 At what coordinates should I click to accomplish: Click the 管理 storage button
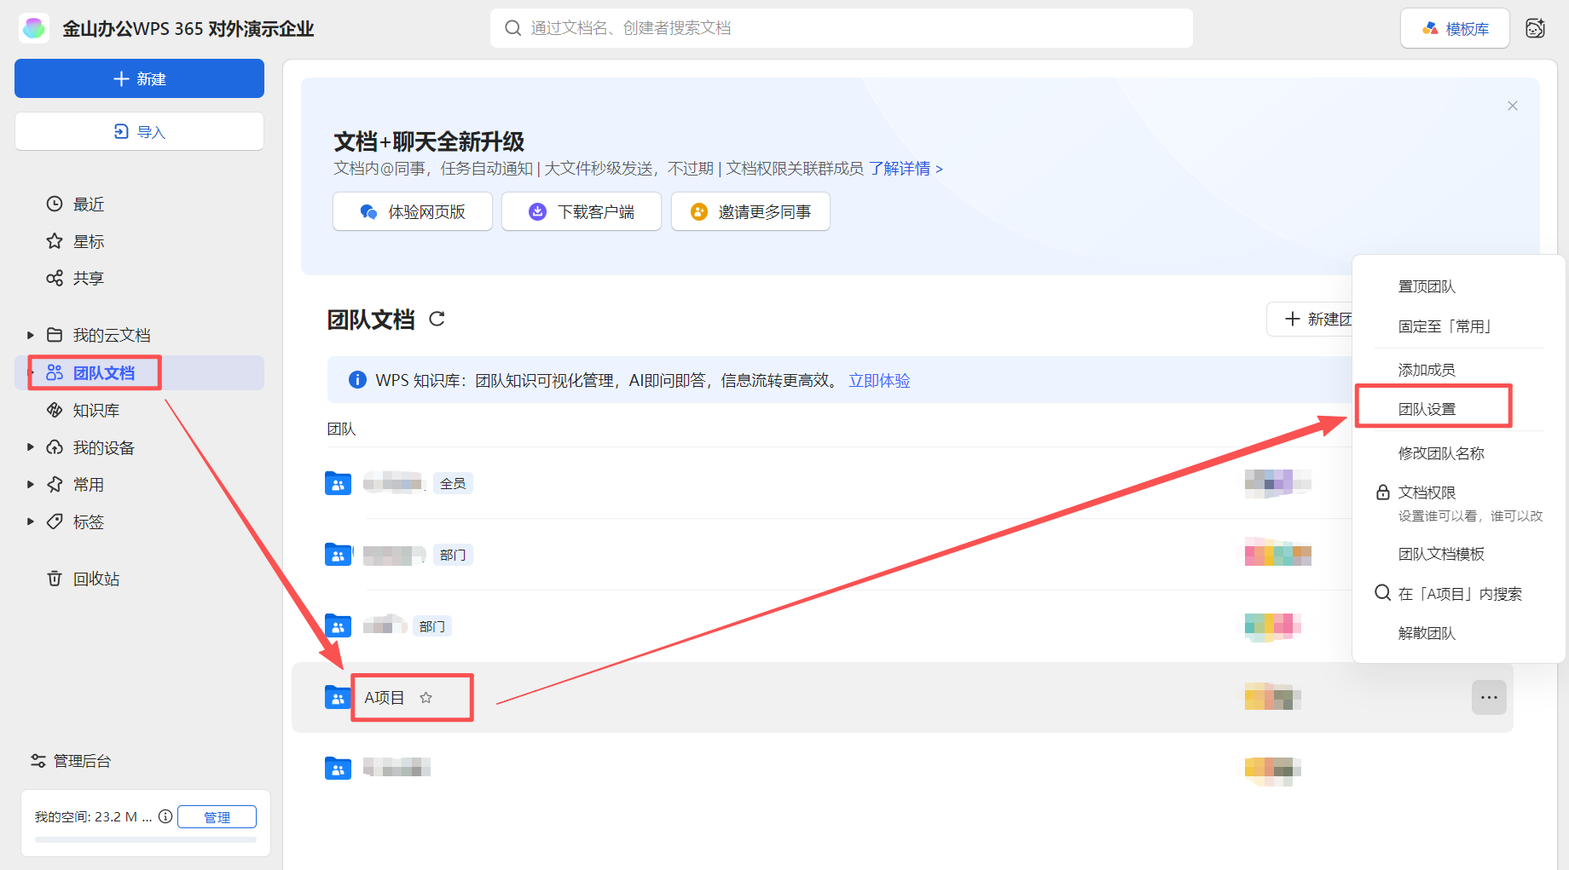(217, 816)
